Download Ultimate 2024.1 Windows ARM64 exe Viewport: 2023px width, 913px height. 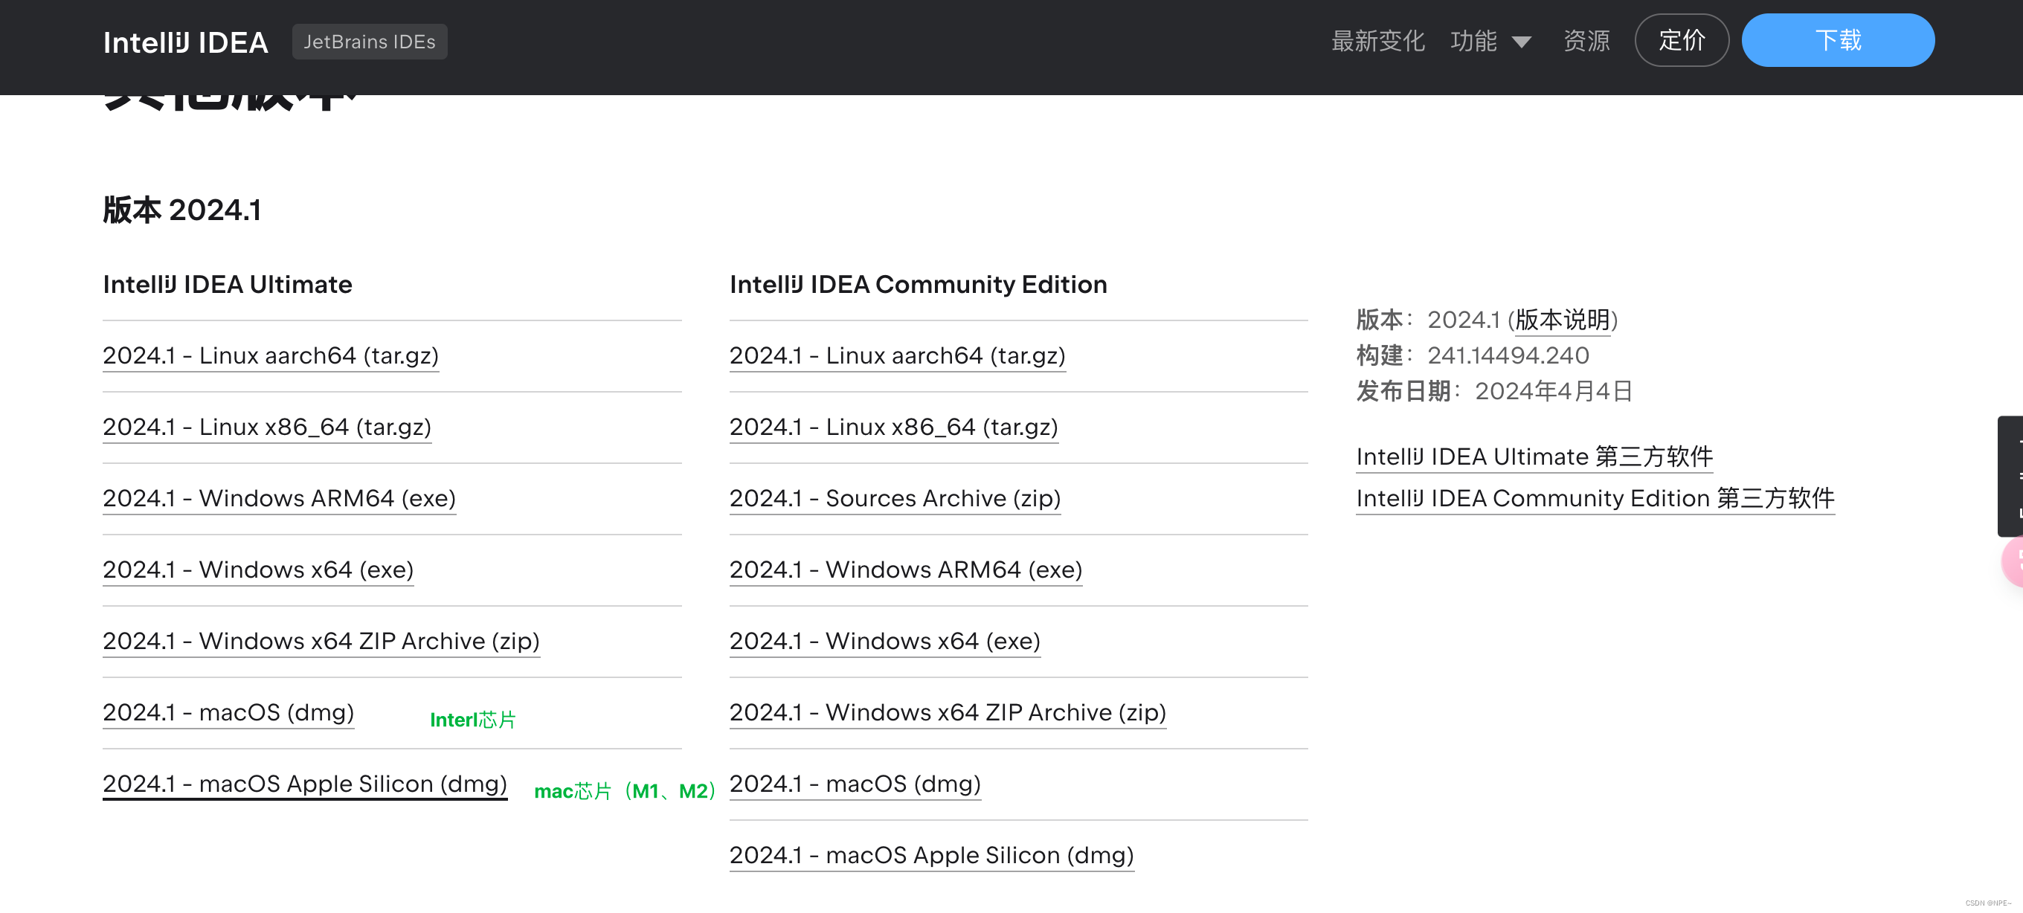pyautogui.click(x=280, y=498)
